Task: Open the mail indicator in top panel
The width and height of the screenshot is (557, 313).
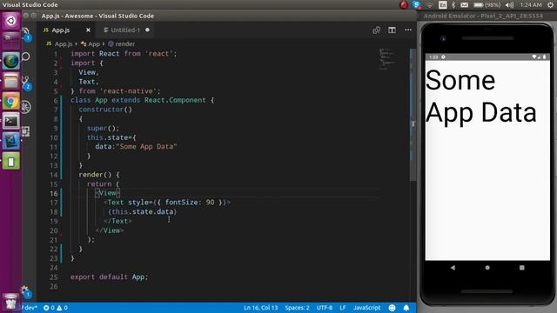Action: click(x=464, y=4)
